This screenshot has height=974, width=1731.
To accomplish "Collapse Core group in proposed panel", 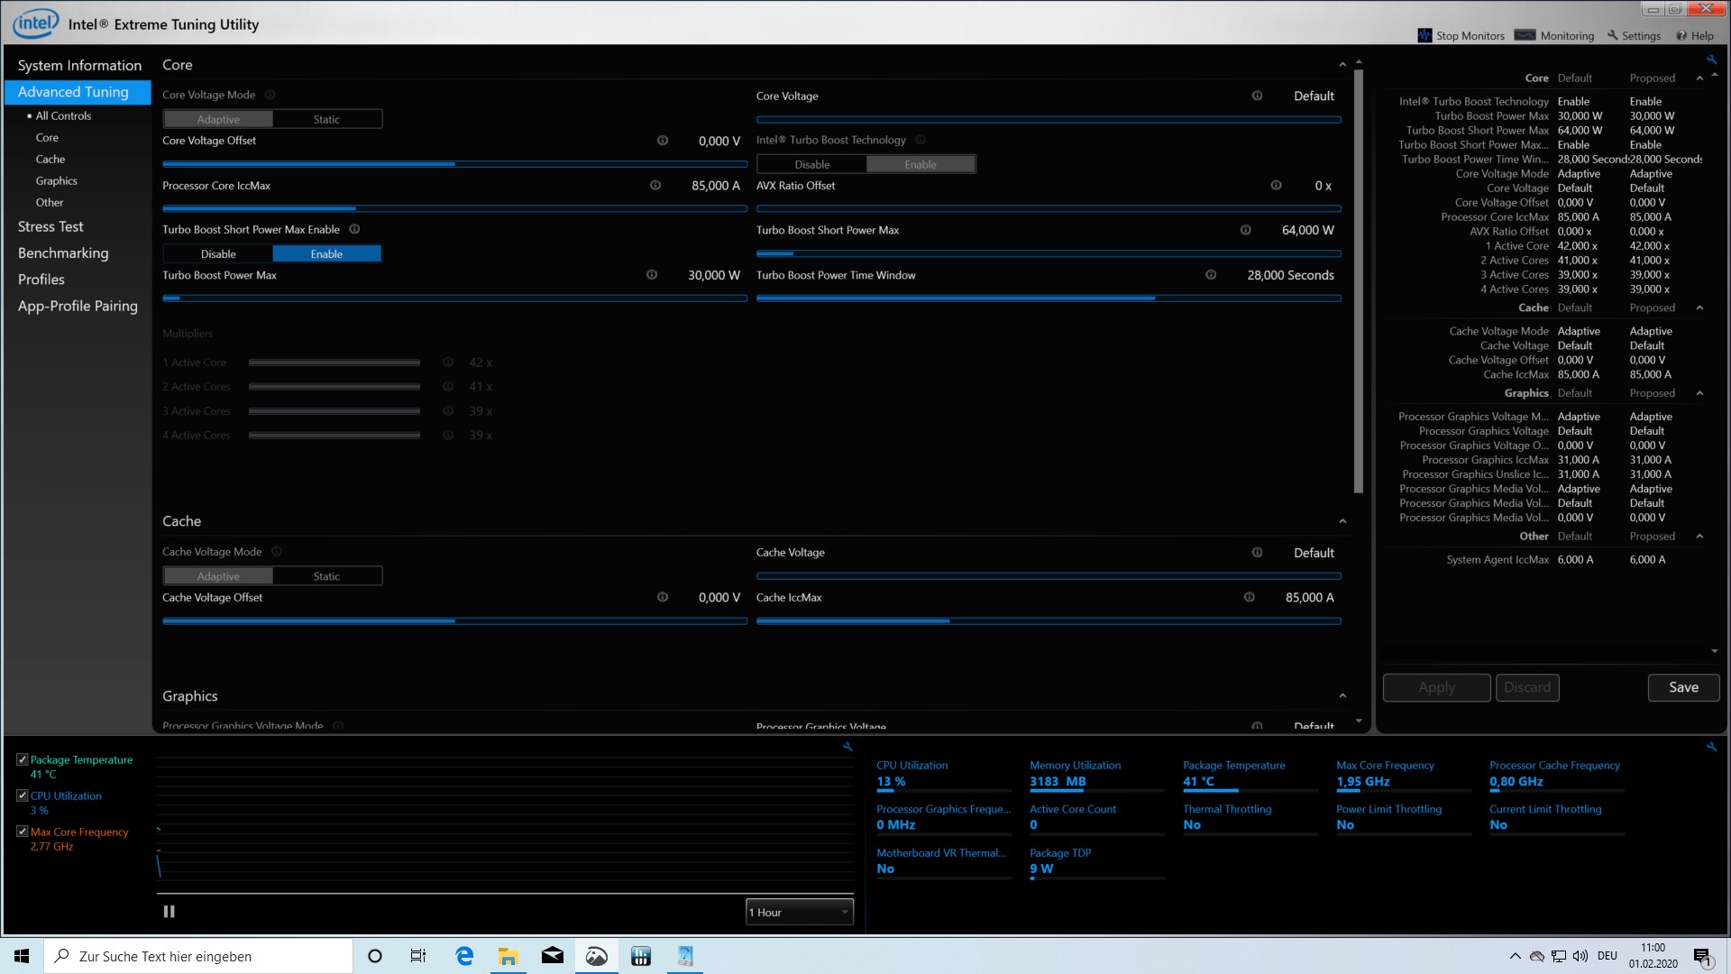I will pos(1699,78).
